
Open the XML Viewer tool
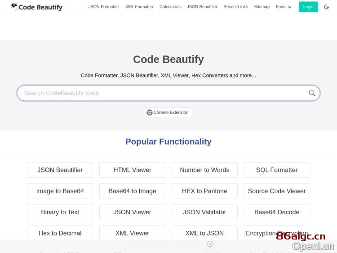(132, 233)
